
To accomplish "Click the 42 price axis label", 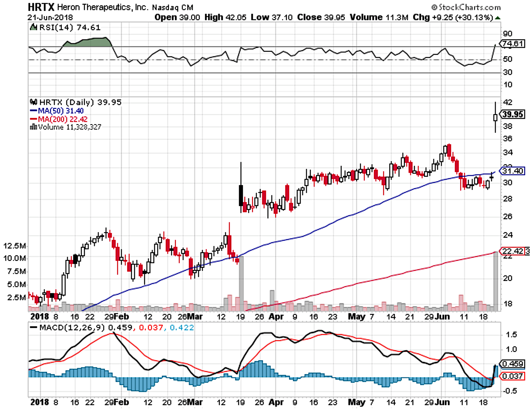I will (x=508, y=102).
